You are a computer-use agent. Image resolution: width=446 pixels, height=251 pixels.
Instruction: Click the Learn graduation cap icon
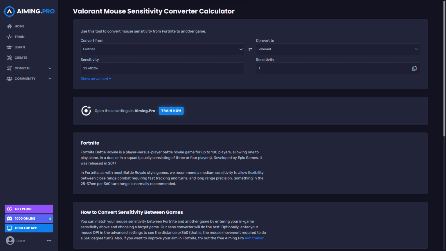pyautogui.click(x=10, y=47)
